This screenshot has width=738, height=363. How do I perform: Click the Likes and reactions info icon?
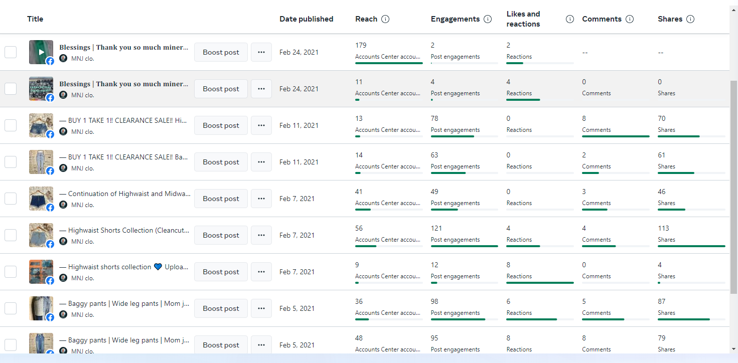tap(570, 19)
